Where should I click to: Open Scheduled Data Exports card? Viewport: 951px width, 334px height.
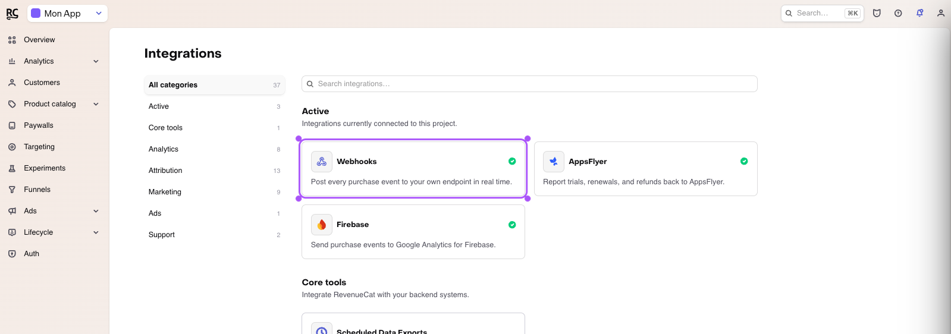pyautogui.click(x=413, y=323)
